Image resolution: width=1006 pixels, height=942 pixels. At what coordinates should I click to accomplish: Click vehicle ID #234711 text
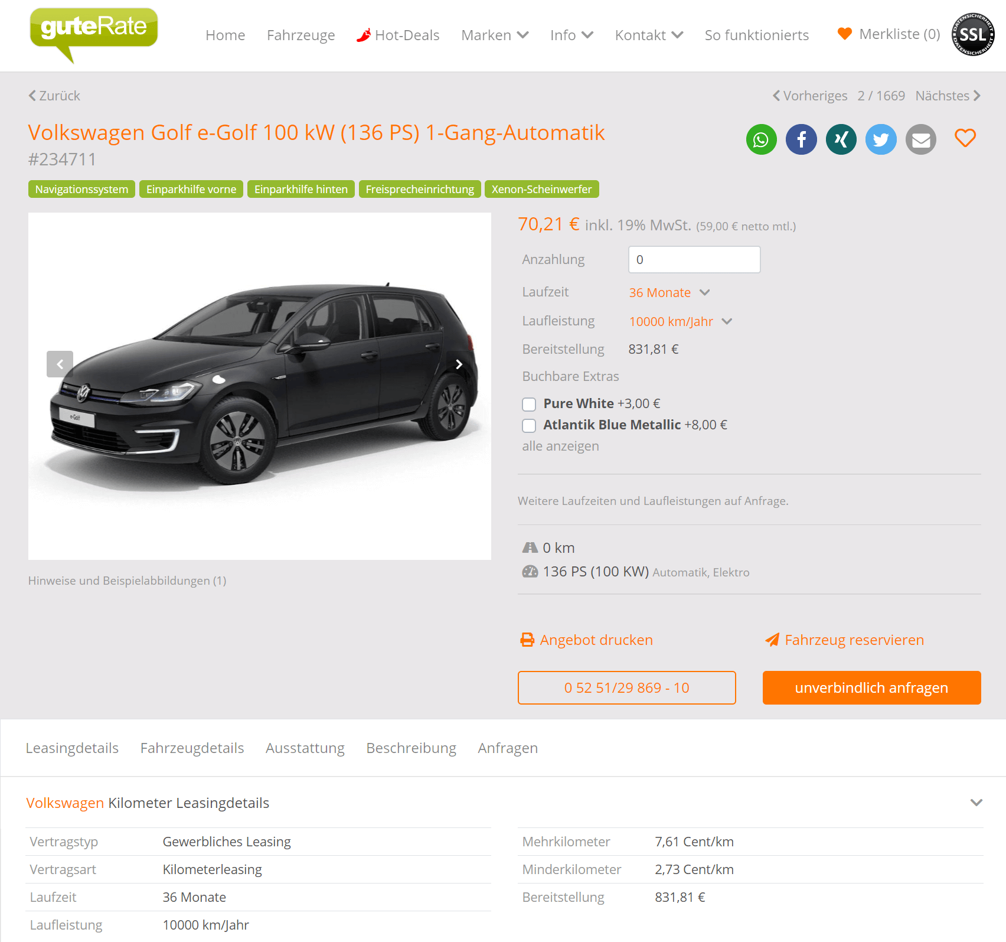(62, 159)
